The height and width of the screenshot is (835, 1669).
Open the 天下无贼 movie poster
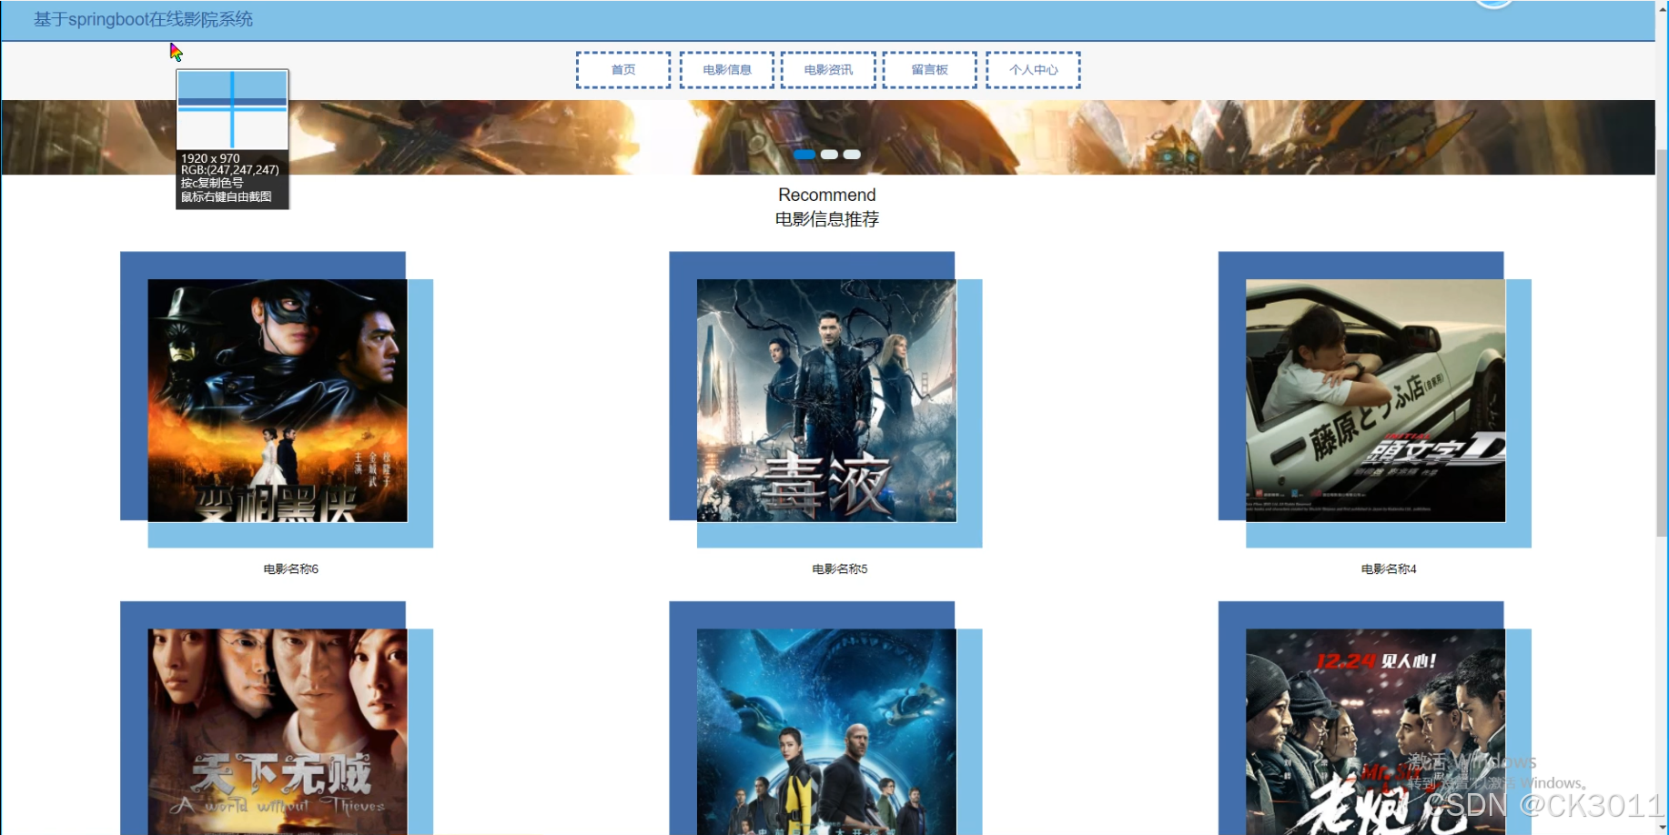pos(278,731)
